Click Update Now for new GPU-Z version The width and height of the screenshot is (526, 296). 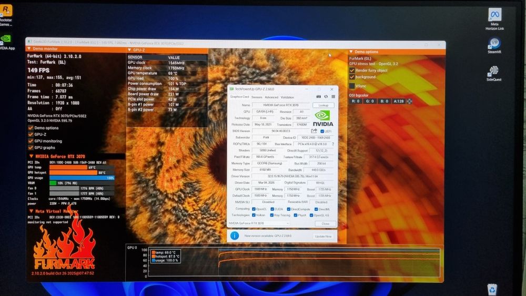323,237
